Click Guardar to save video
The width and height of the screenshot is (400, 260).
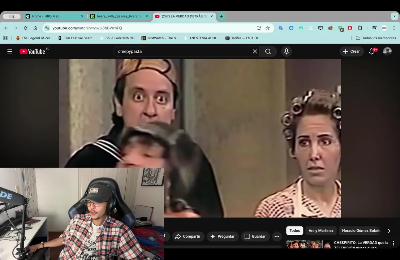[255, 237]
